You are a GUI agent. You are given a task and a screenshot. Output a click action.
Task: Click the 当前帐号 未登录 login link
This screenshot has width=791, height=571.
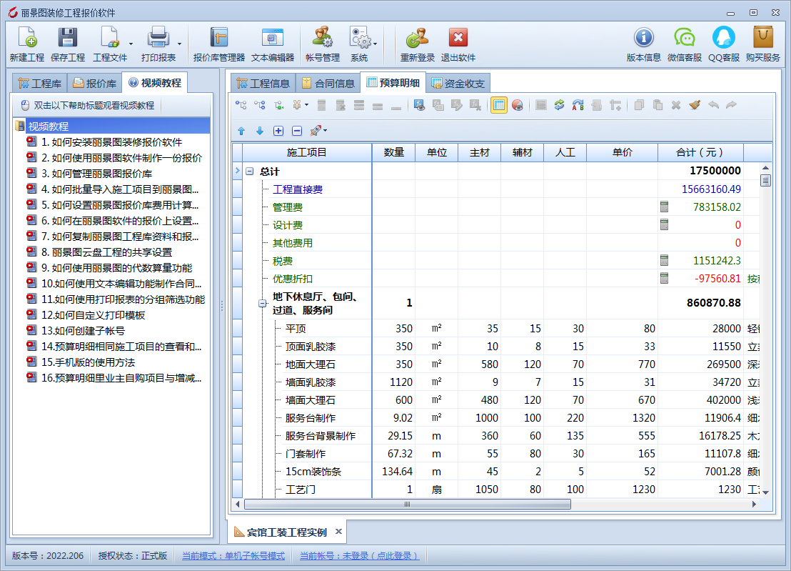click(x=359, y=556)
